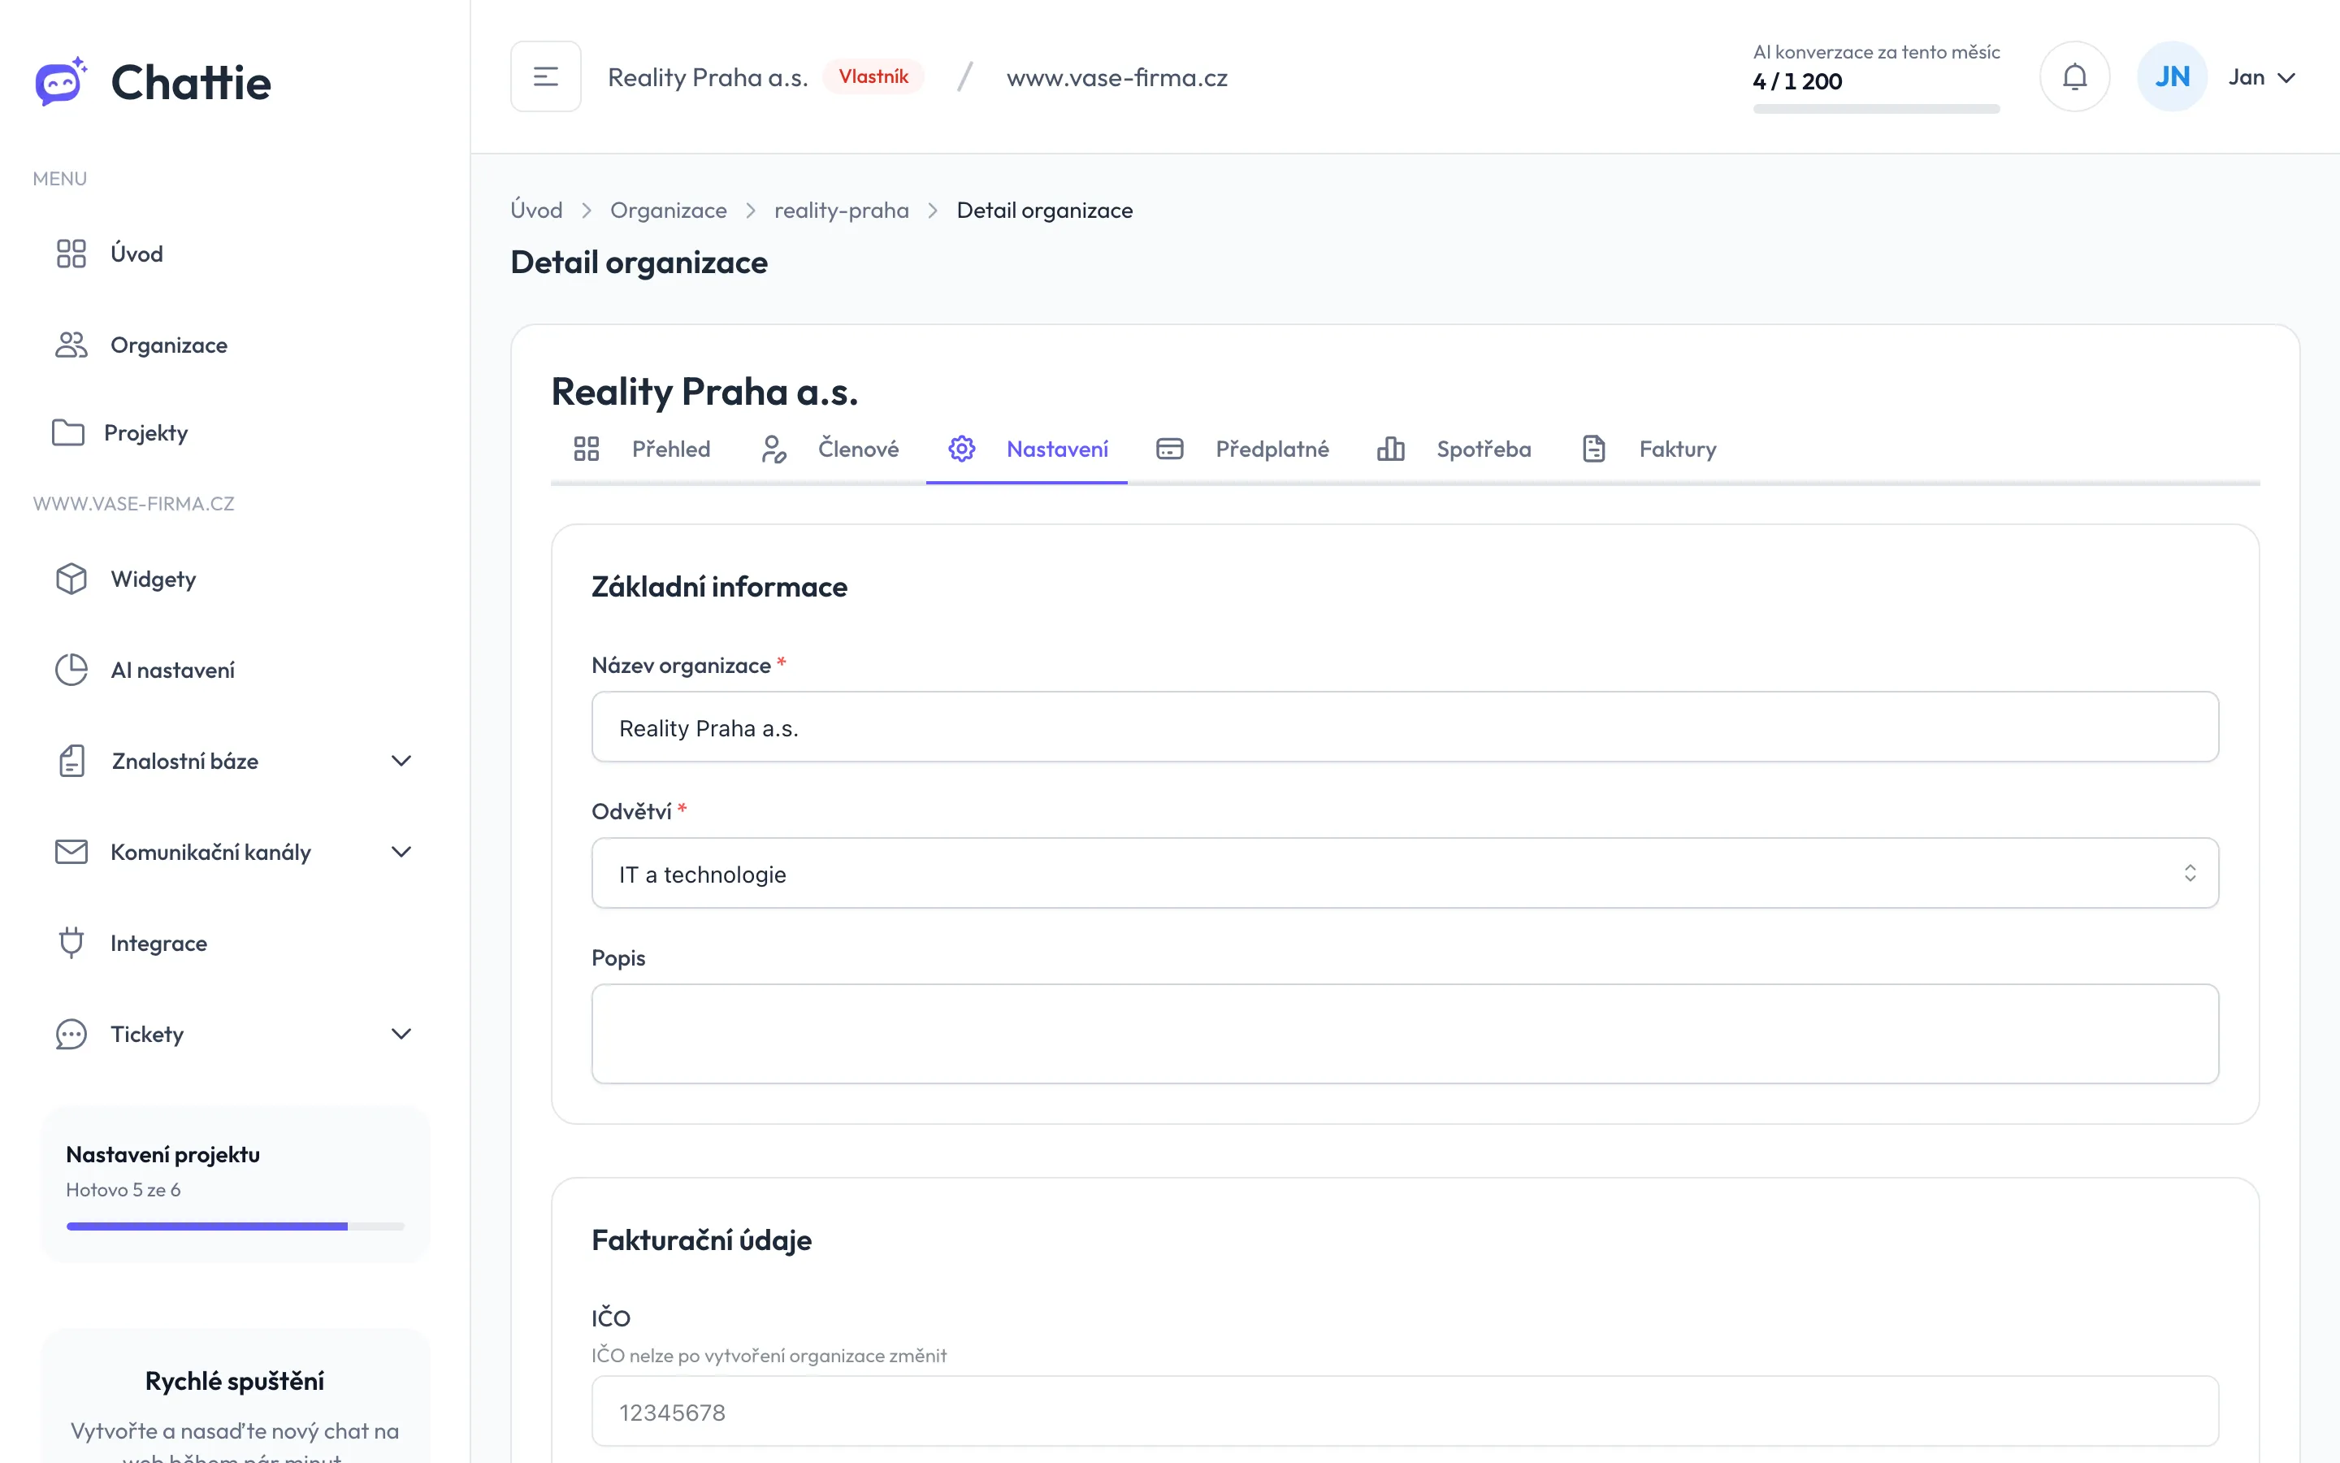
Task: Toggle the sidebar hamburger menu button
Action: [x=546, y=76]
